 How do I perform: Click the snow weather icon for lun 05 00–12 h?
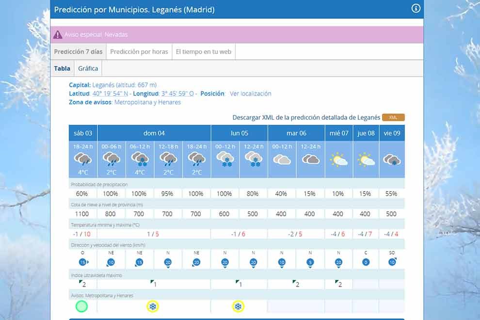tap(224, 159)
